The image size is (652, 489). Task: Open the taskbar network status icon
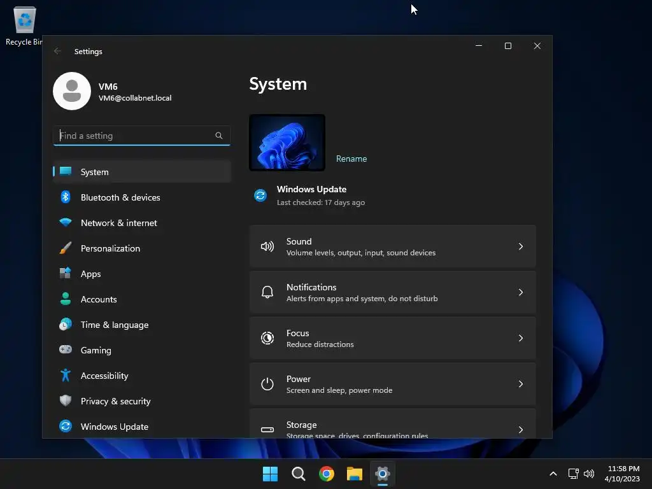[574, 474]
